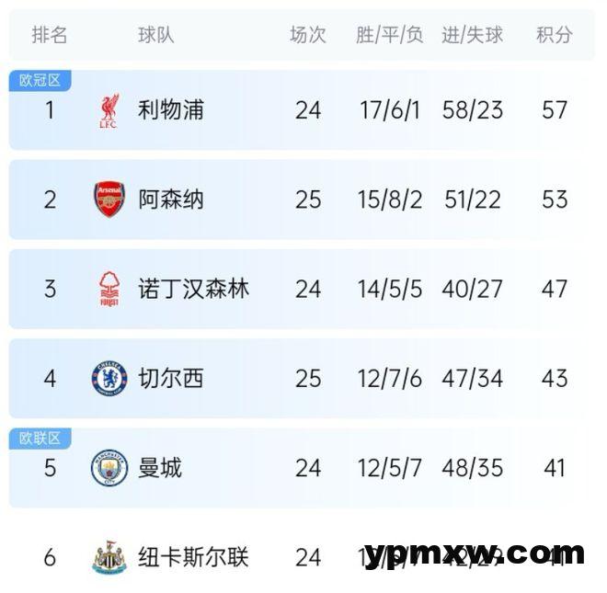Select the 球队 column header

coord(155,35)
